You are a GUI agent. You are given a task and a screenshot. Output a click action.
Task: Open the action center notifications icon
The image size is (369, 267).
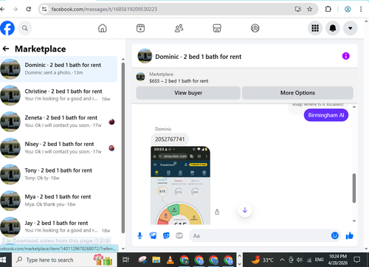pos(356,260)
